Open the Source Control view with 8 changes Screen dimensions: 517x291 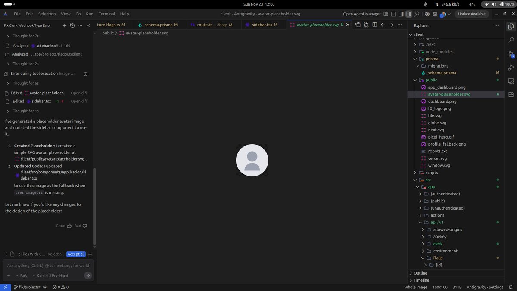(x=511, y=53)
